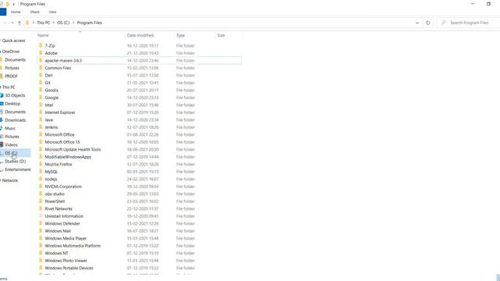The height and width of the screenshot is (281, 500).
Task: Open Videos in navigation pane
Action: (x=11, y=144)
